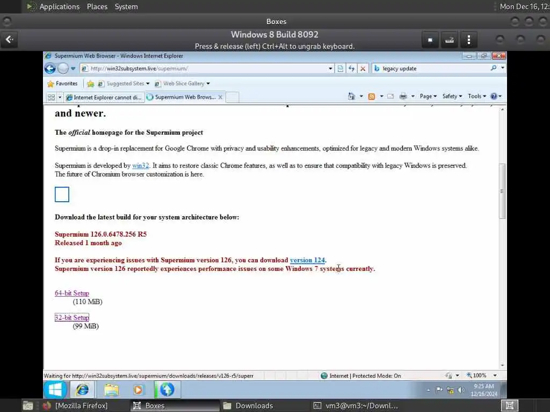Open the version 124 download link
Image resolution: width=550 pixels, height=412 pixels.
pyautogui.click(x=308, y=260)
